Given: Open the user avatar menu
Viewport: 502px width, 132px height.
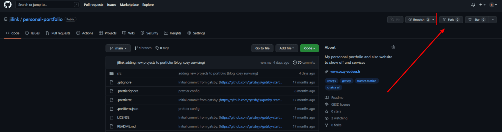Looking at the screenshot, I should (493, 4).
